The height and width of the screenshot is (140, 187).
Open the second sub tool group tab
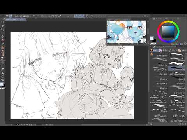coord(164,50)
